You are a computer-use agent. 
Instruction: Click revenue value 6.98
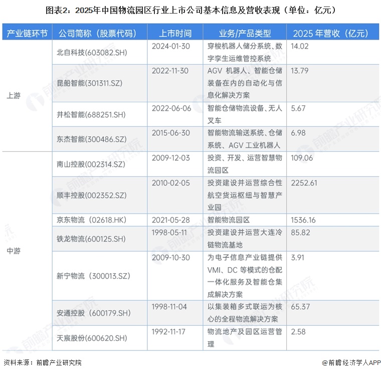[x=298, y=133]
